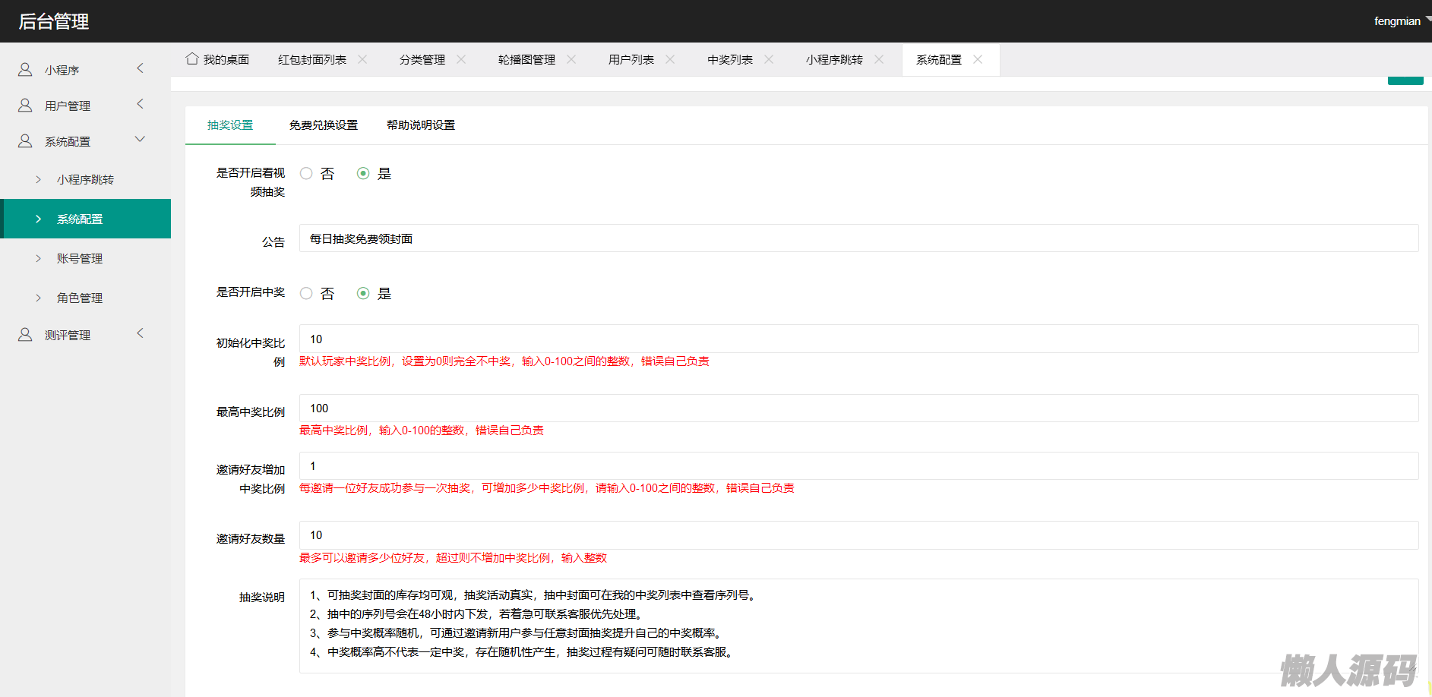
Task: Close the 中奖列表 tab
Action: click(769, 59)
